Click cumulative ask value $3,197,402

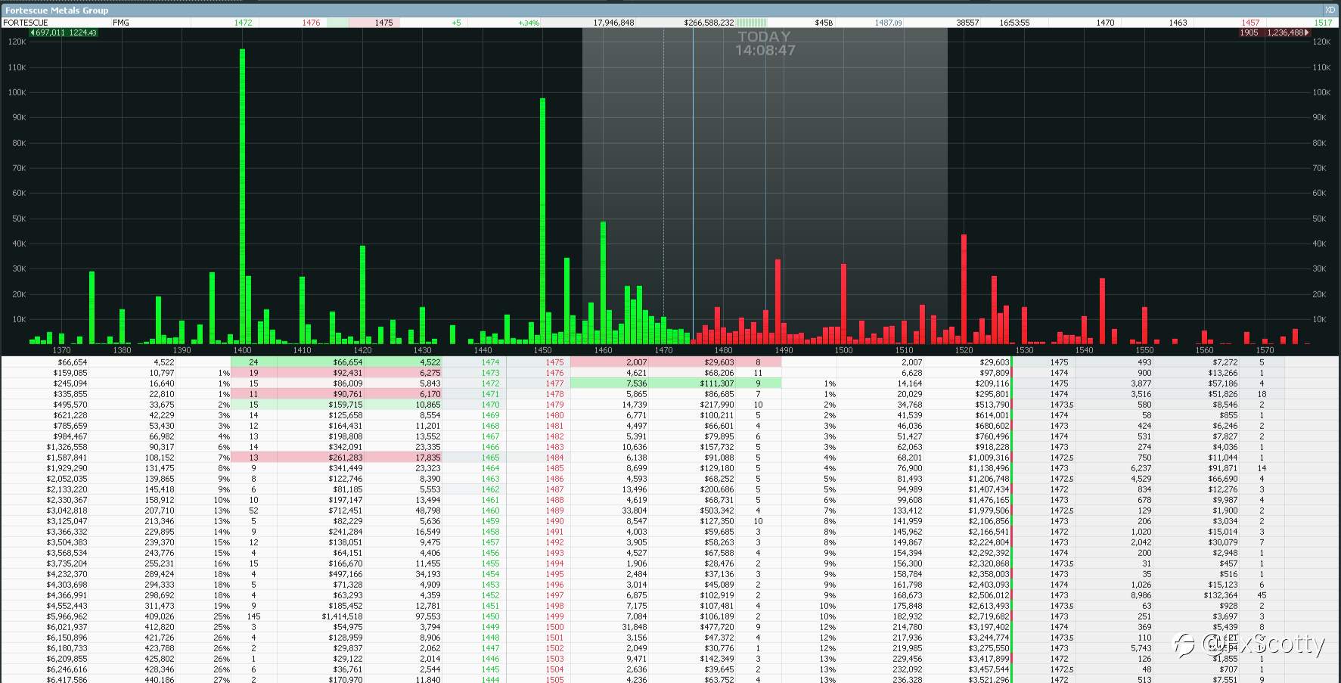coord(989,627)
